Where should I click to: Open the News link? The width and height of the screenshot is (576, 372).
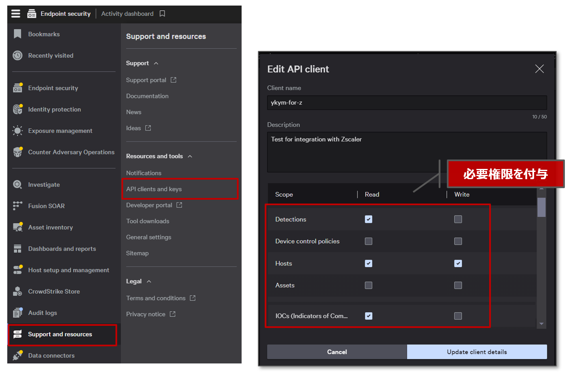click(x=133, y=112)
